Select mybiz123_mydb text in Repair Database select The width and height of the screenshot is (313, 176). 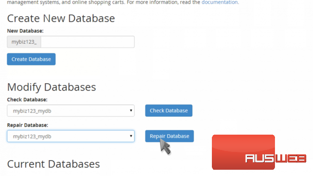(x=32, y=137)
